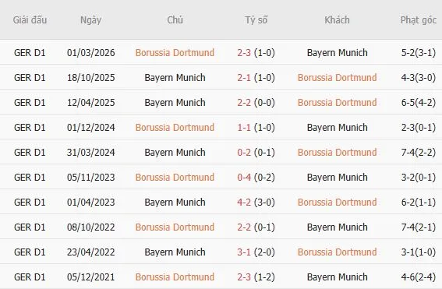Open Borussia Dortmund home team on 01/12/2024
442x289 pixels.
tap(175, 127)
